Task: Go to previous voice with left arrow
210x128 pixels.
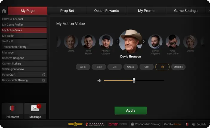Action: pyautogui.click(x=118, y=42)
